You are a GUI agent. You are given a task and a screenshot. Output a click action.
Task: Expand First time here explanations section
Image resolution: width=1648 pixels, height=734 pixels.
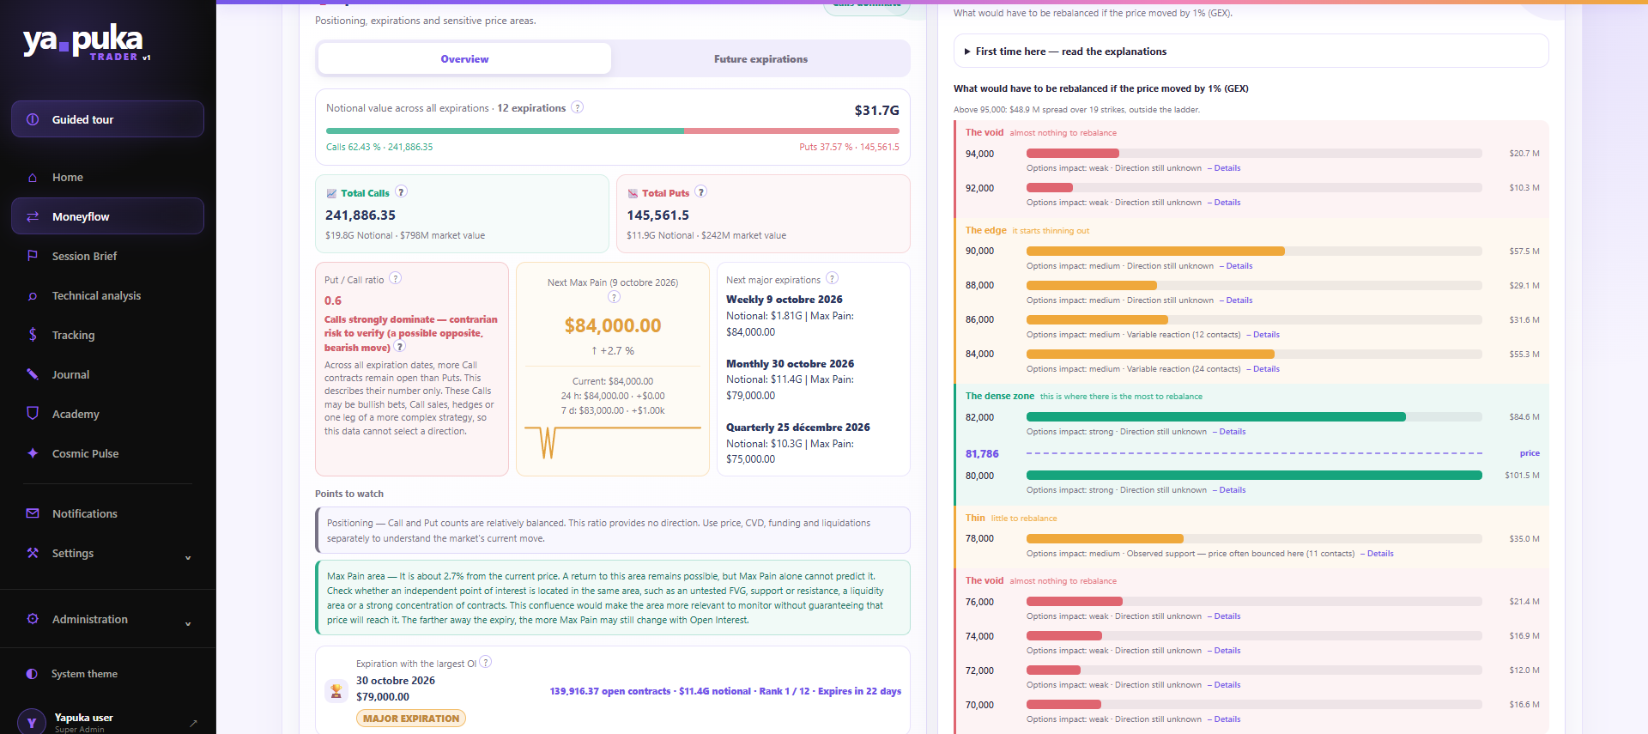tap(1251, 52)
